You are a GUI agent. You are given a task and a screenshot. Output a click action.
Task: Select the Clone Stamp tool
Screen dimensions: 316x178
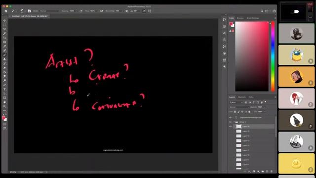[x=4, y=59]
